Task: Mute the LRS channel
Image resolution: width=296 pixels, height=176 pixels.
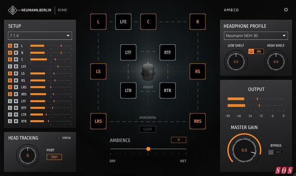Action: [x=16, y=87]
